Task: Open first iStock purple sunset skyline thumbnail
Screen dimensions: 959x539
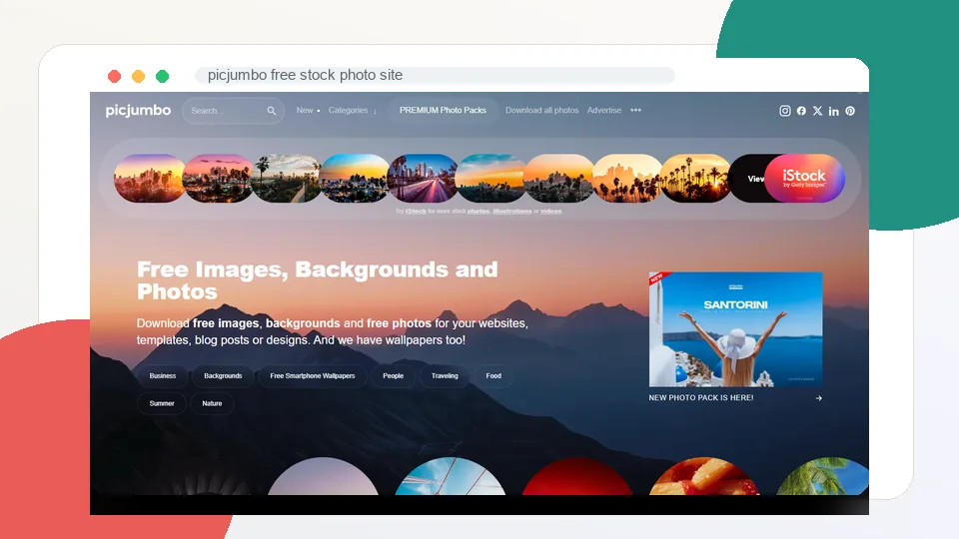Action: pyautogui.click(x=149, y=178)
